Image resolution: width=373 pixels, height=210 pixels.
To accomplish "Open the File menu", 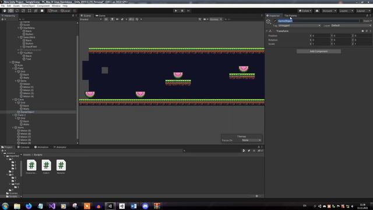I will coord(3,6).
